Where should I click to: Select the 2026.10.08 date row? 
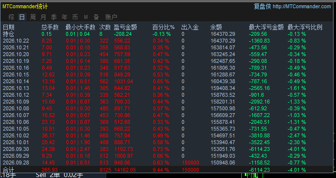tap(15, 108)
